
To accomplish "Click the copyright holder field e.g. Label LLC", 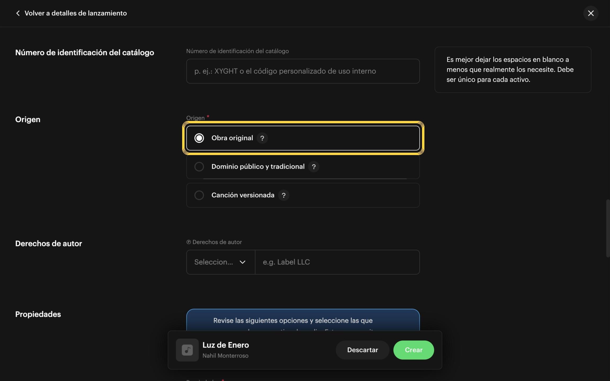I will click(337, 262).
